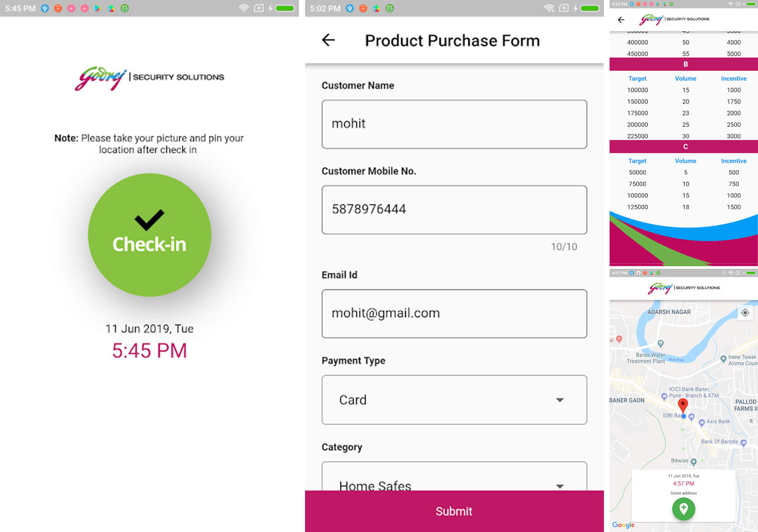
Task: Go back from Product Purchase Form
Action: [328, 40]
